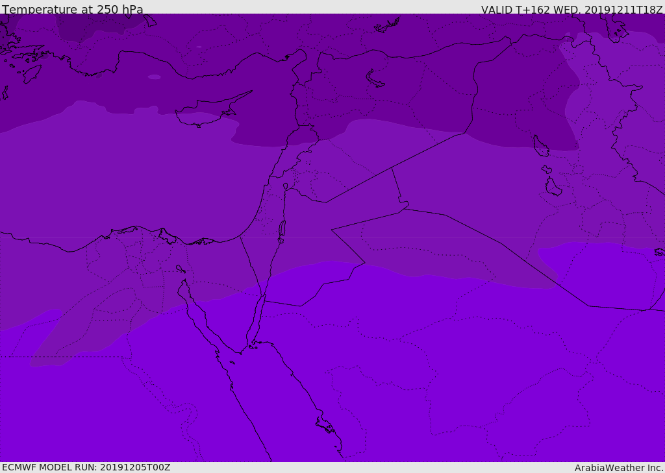665x473 pixels.
Task: Click the 'ArabiaWeather Inc' credit text
Action: coord(619,468)
